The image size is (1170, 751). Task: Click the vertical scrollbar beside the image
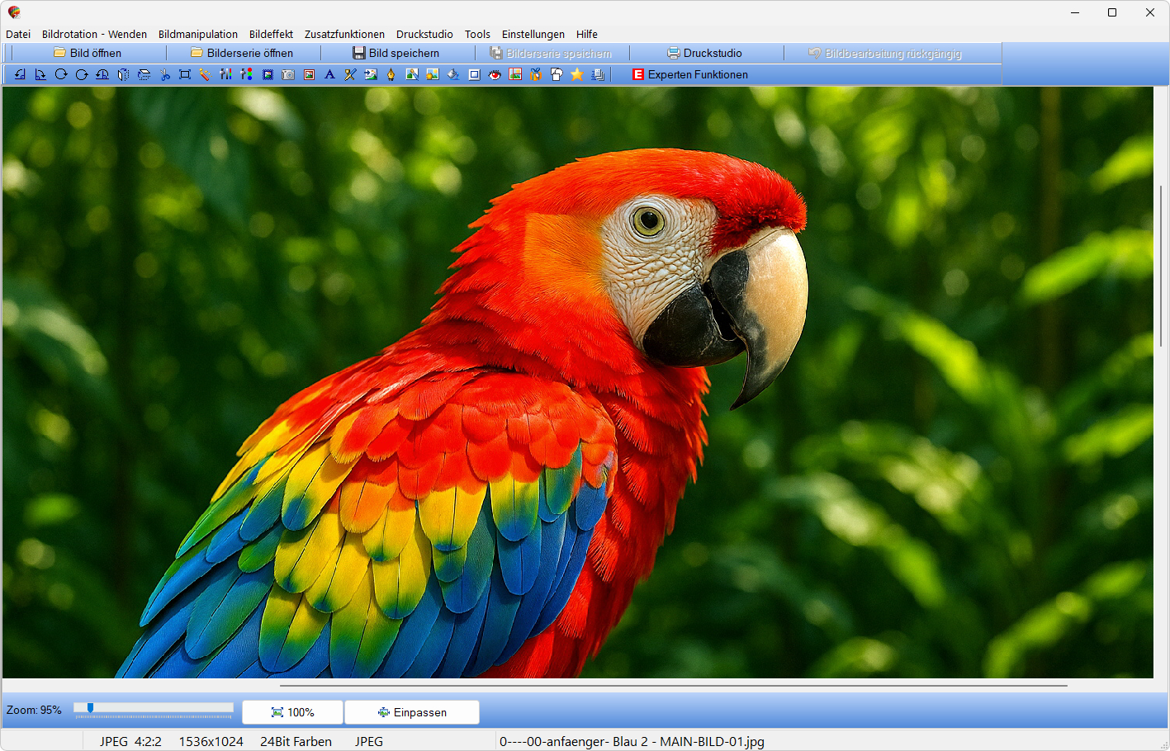click(1160, 264)
